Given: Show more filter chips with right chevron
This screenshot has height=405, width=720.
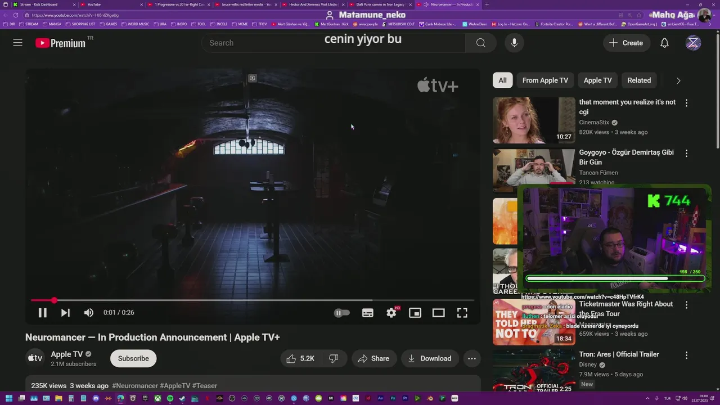Looking at the screenshot, I should pos(678,80).
